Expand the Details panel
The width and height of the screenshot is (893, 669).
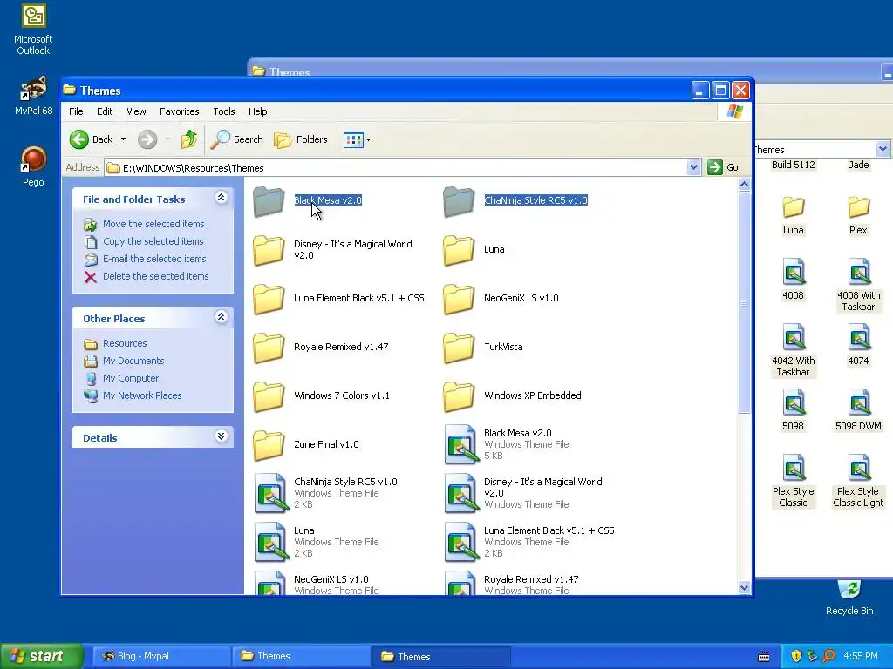221,437
